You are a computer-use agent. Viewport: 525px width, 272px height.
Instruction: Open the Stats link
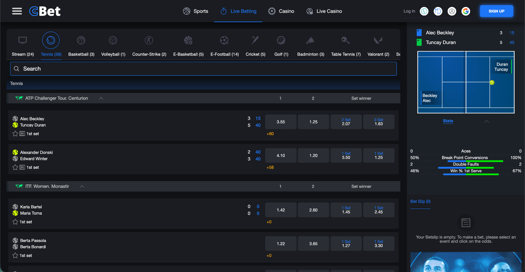[x=448, y=121]
